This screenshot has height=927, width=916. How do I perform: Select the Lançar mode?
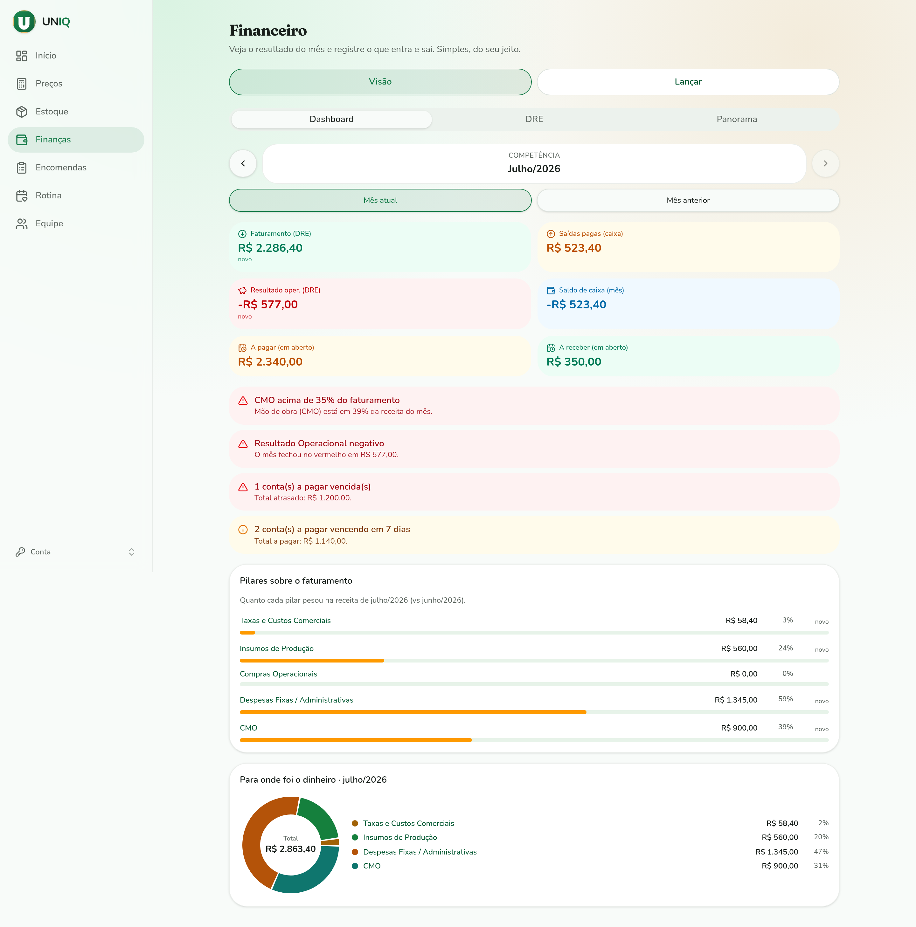point(688,82)
